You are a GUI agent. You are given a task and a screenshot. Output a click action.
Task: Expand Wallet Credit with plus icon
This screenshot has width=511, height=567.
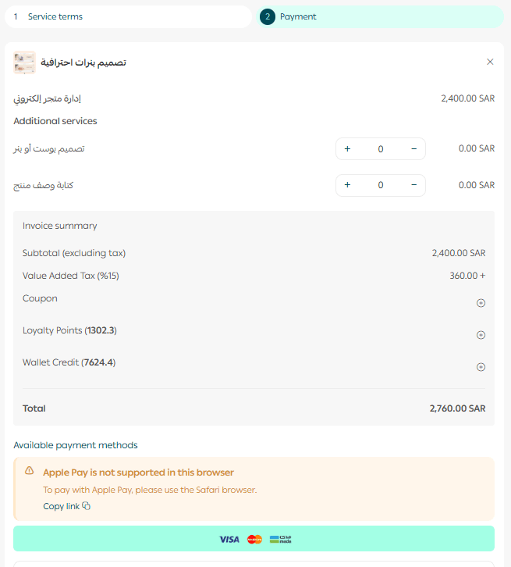coord(481,367)
